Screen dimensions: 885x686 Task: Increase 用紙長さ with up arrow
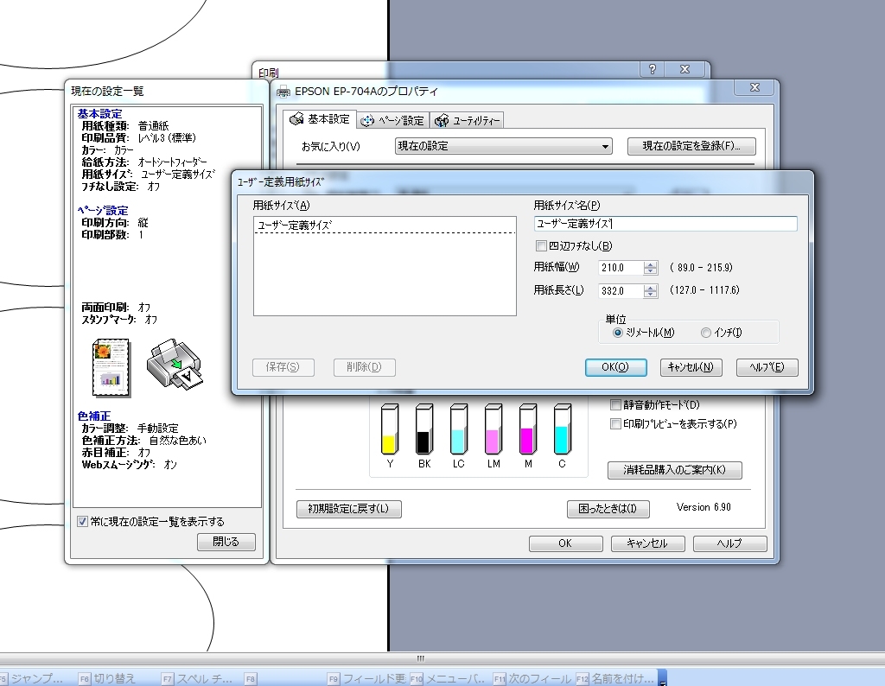pyautogui.click(x=651, y=288)
